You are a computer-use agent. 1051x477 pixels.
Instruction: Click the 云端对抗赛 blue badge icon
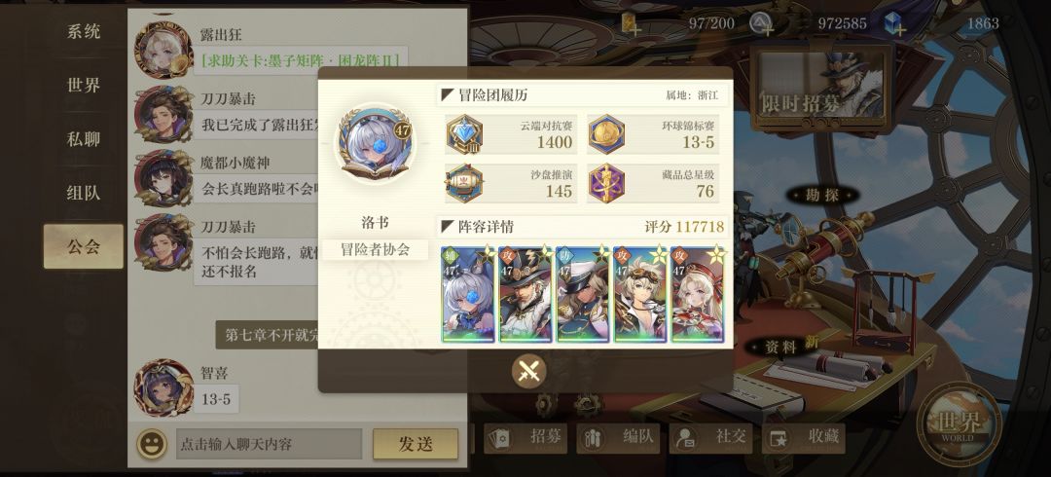[x=464, y=135]
